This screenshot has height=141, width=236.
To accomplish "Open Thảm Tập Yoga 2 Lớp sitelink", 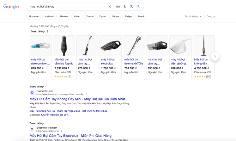I will coord(67,111).
